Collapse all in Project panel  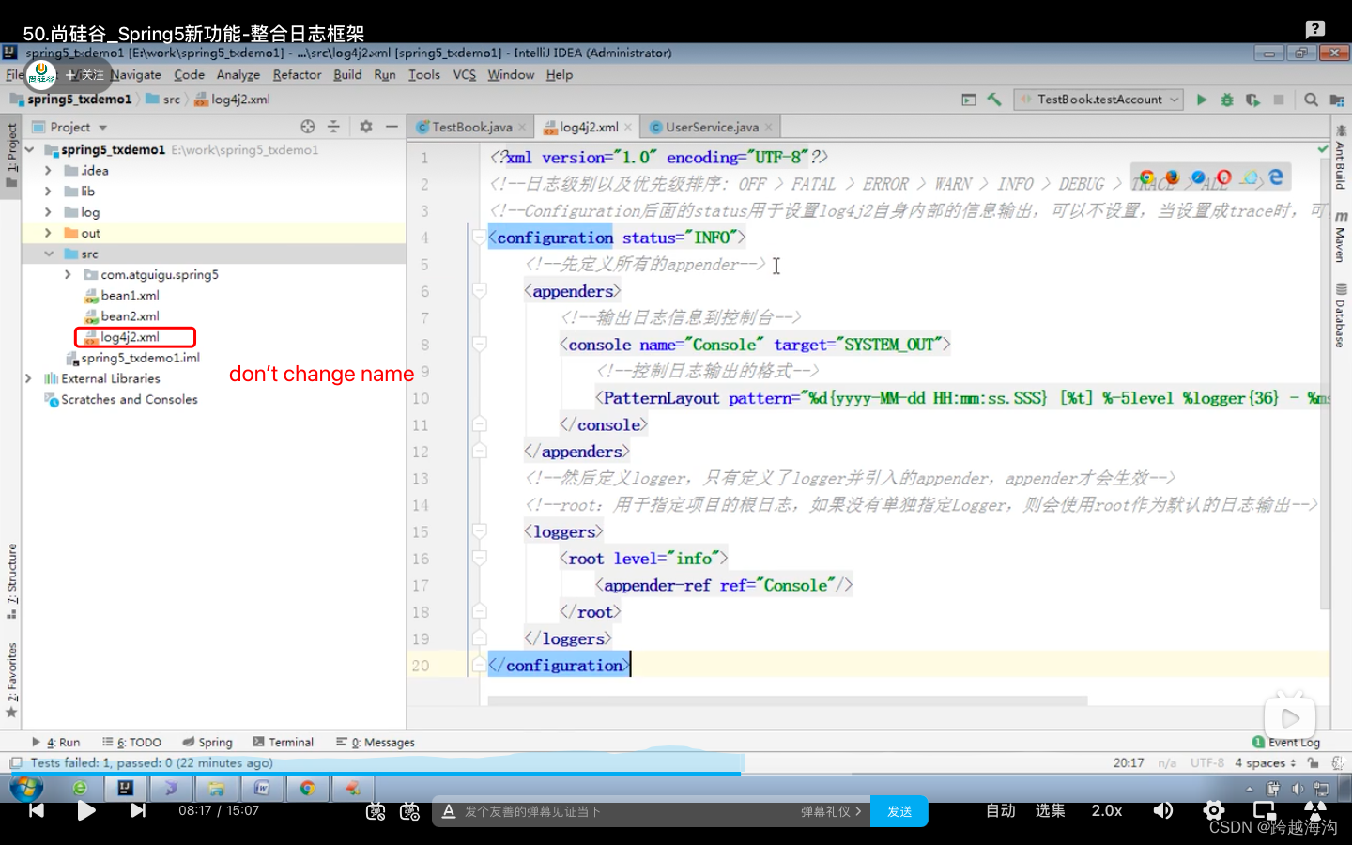333,127
